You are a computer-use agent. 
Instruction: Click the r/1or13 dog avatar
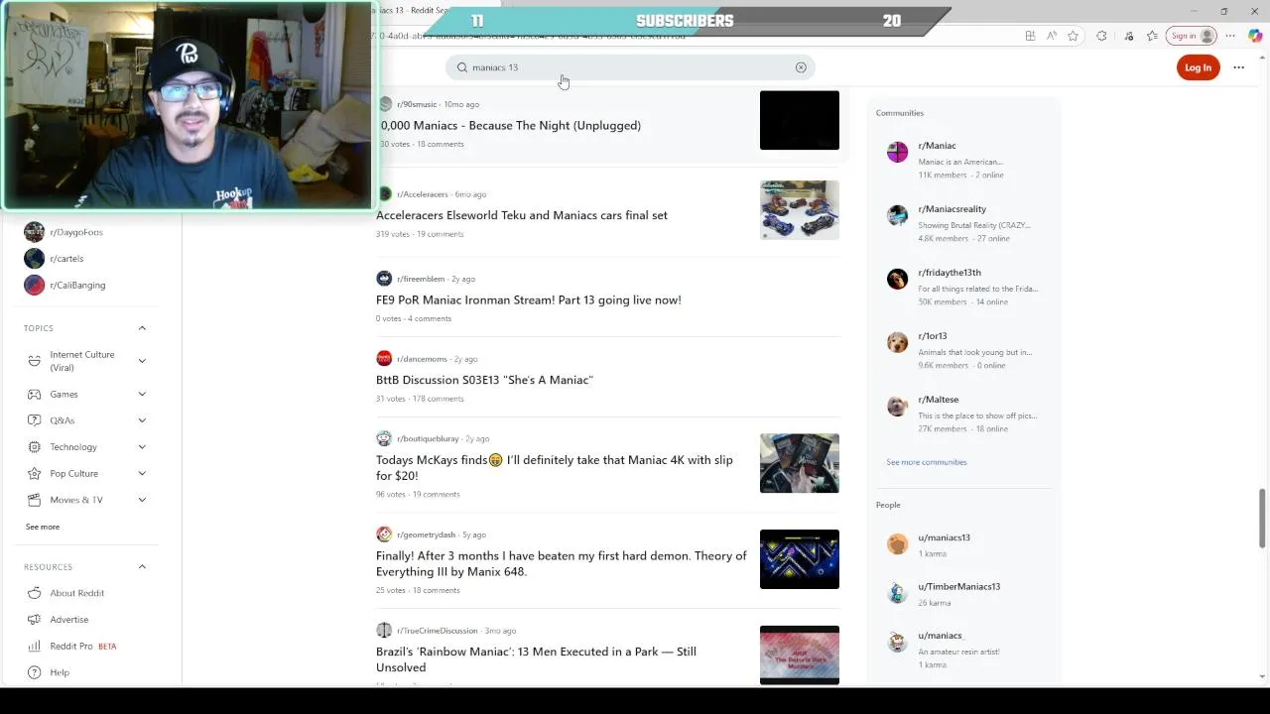[897, 342]
